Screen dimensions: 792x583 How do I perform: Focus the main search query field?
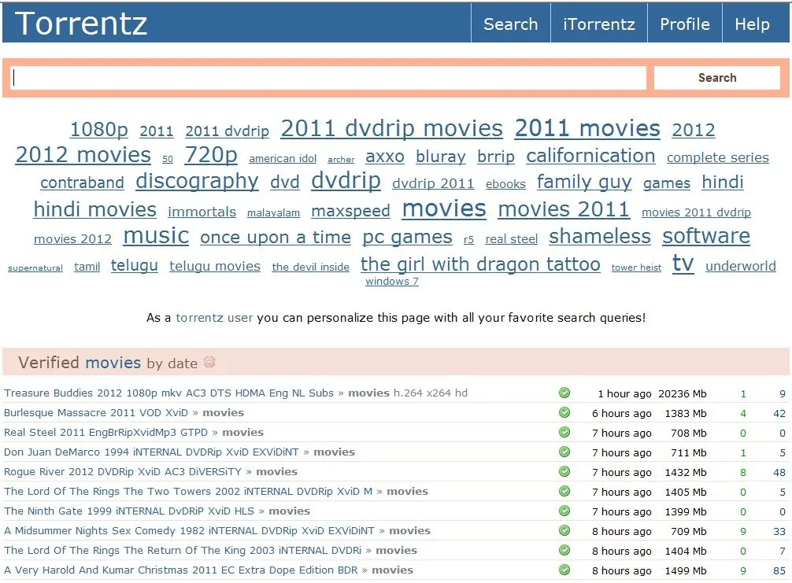(328, 78)
